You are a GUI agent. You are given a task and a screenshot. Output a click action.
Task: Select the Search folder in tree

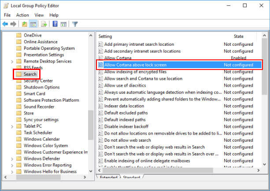tap(30, 74)
